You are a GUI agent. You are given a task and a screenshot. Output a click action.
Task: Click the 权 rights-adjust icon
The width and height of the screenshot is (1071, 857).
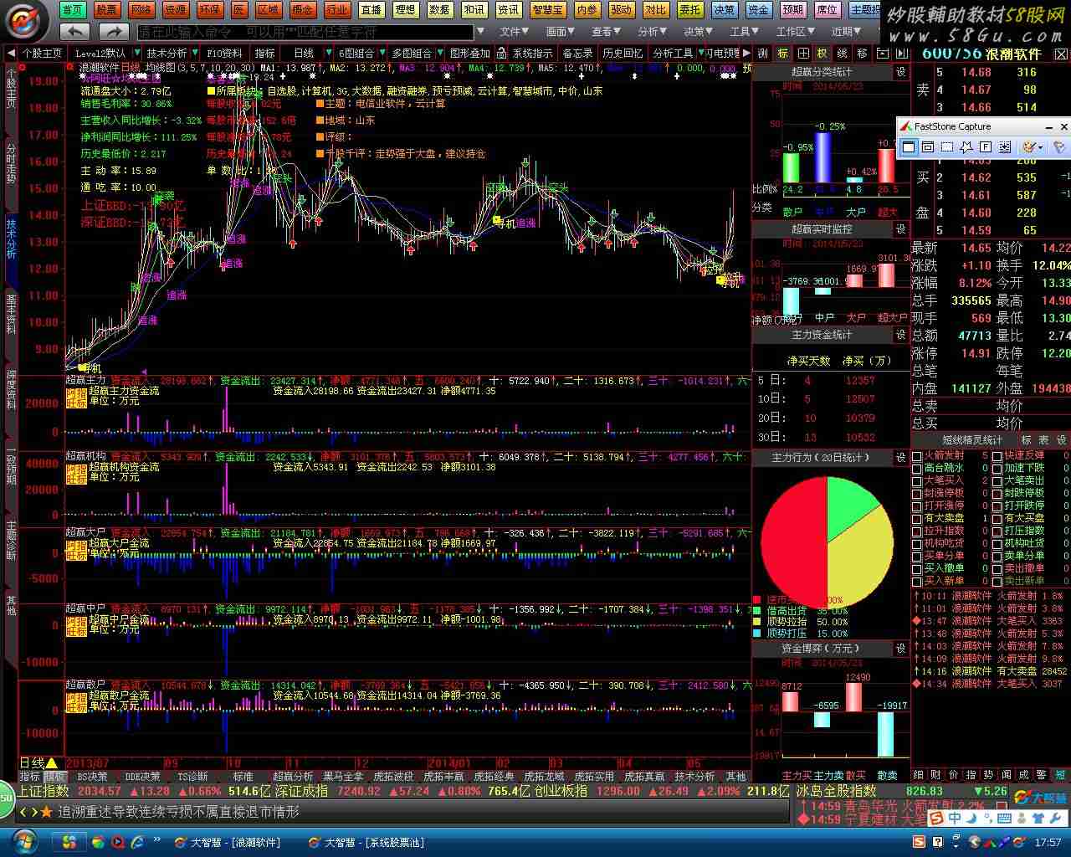822,53
